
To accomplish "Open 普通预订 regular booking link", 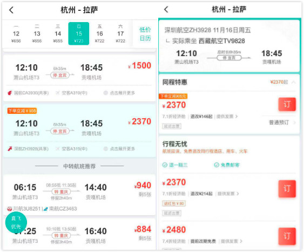I will (282, 122).
